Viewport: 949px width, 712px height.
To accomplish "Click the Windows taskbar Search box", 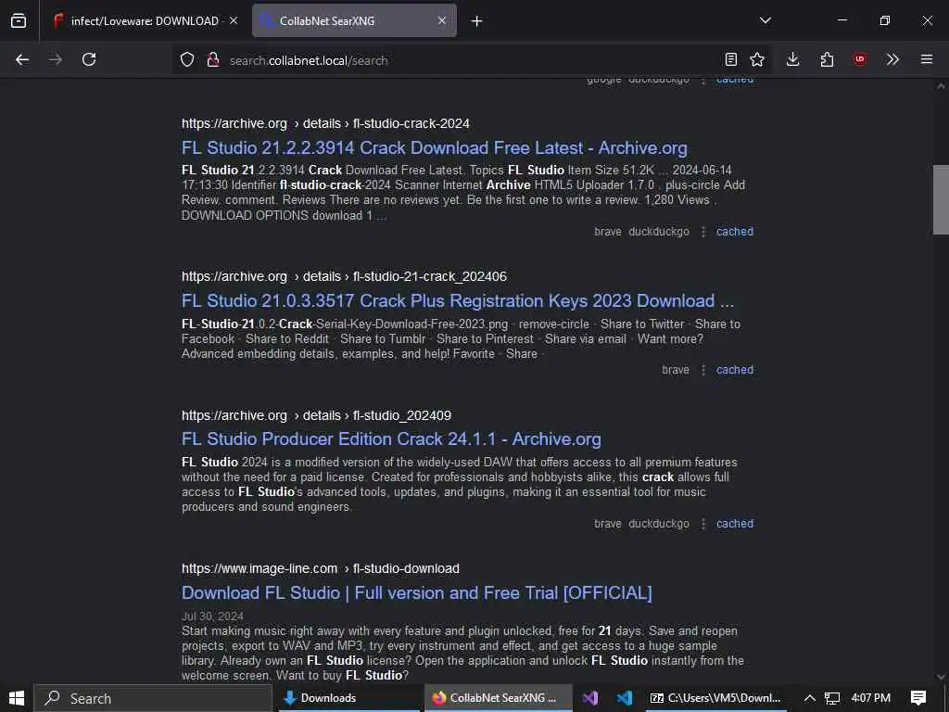I will 153,698.
